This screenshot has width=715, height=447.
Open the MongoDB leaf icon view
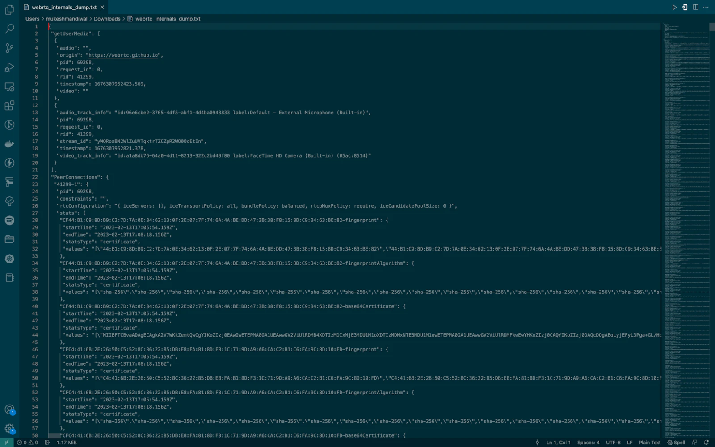point(9,201)
